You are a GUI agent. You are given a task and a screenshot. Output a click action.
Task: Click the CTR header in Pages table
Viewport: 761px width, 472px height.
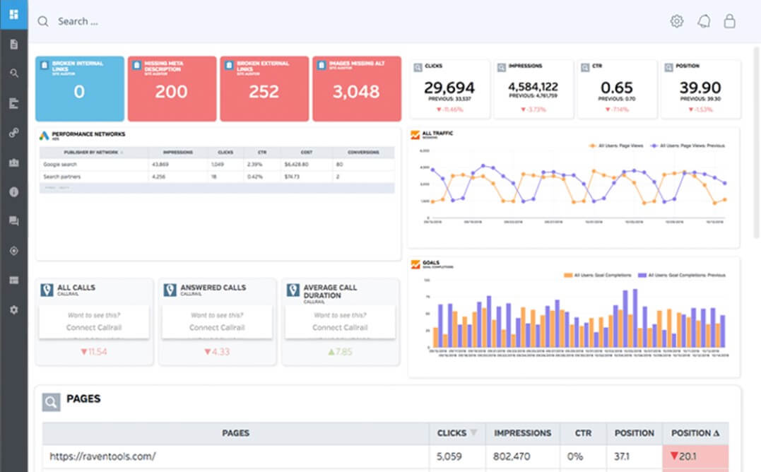[582, 433]
